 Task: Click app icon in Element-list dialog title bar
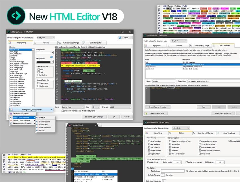click(9, 32)
